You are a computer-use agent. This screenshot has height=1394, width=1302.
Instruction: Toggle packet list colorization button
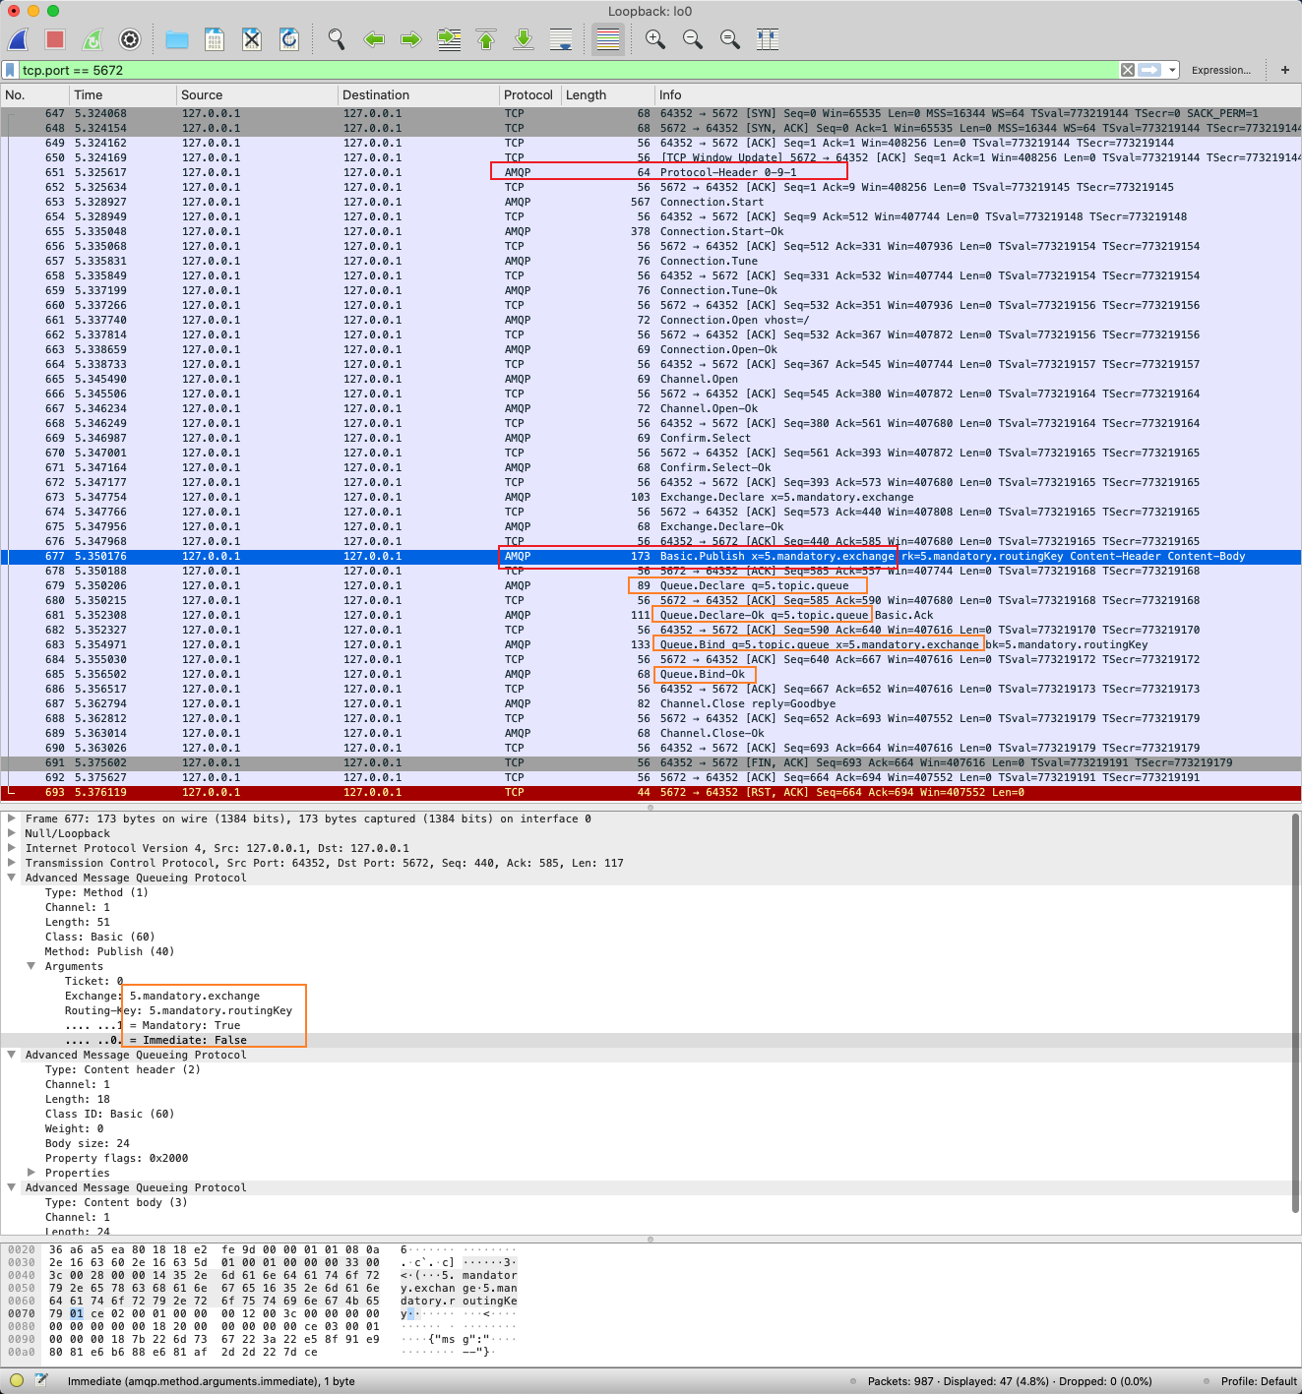(x=608, y=39)
